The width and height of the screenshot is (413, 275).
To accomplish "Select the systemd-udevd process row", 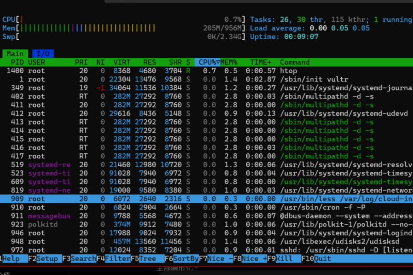I will tap(206, 114).
